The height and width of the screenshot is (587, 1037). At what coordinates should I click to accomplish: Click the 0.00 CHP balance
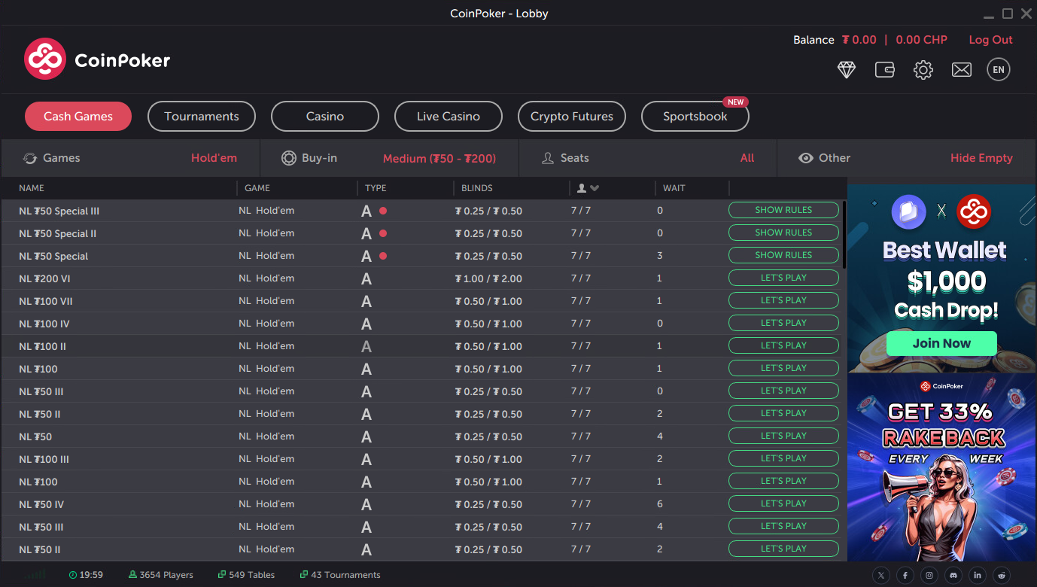pos(921,40)
